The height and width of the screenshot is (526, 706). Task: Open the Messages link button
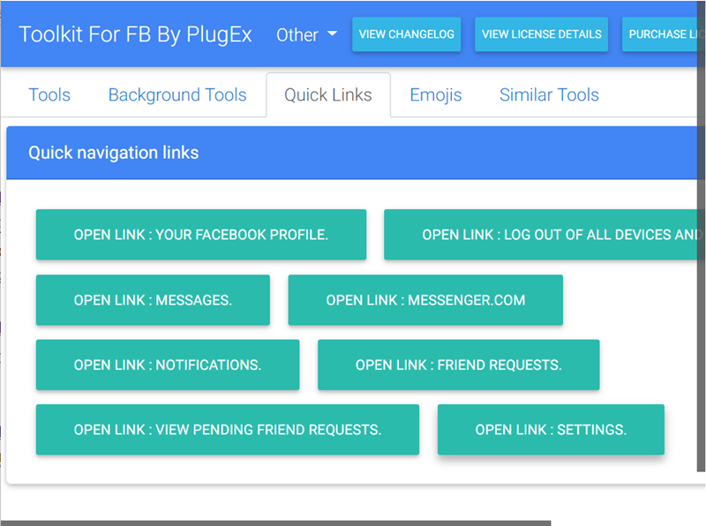[x=153, y=300]
